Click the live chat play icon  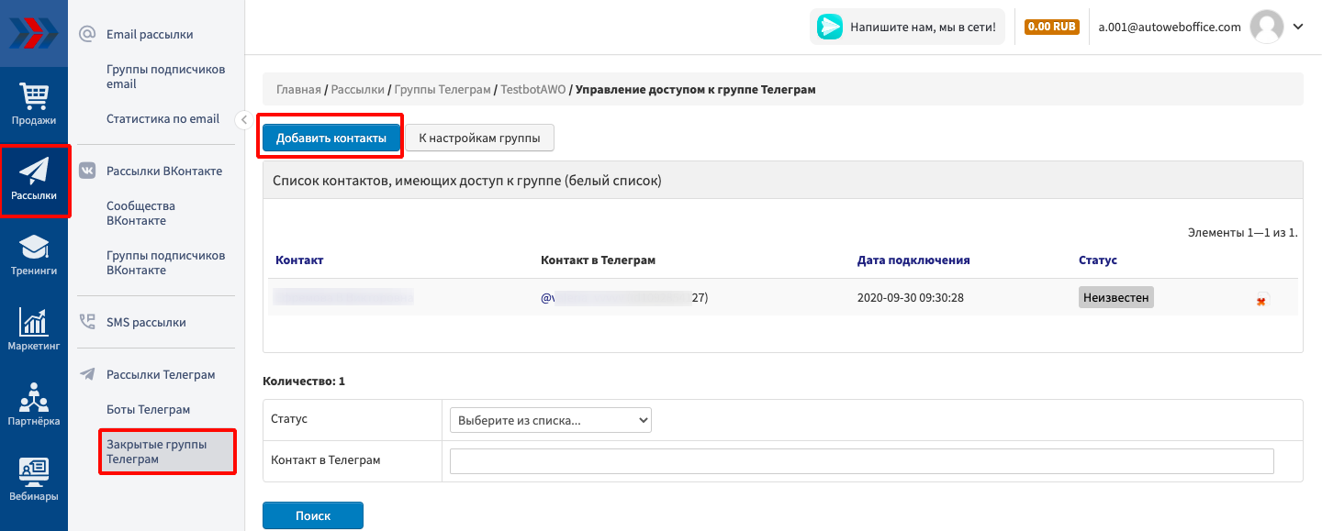(x=829, y=28)
